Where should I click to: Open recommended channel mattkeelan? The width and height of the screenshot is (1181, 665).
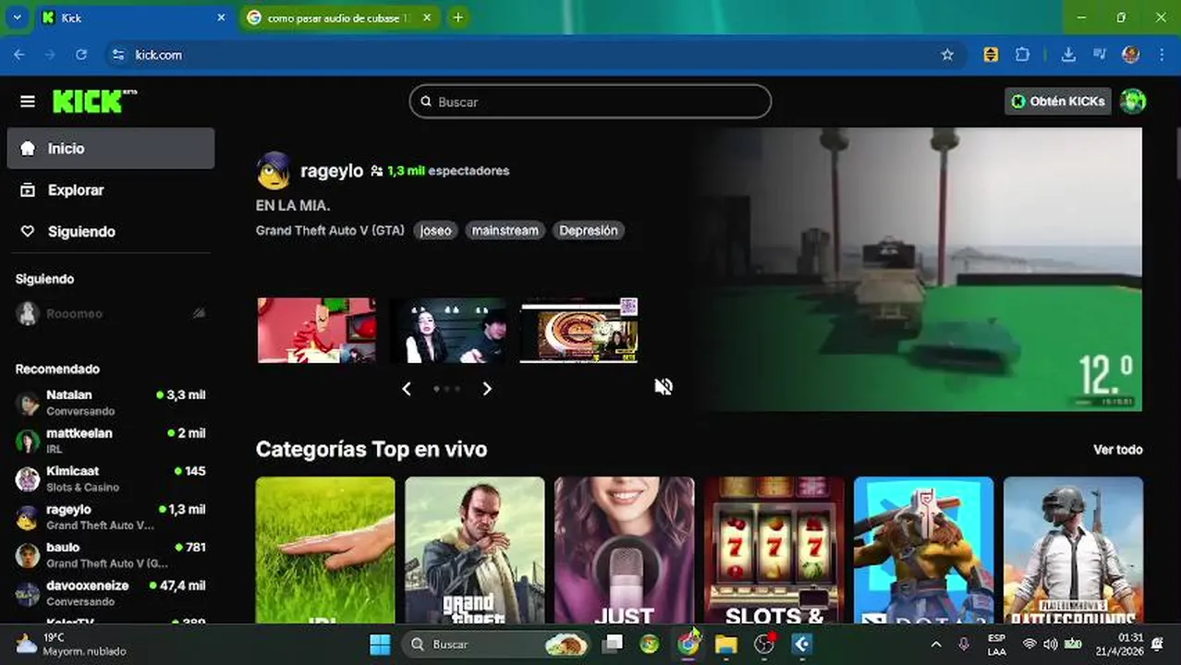click(111, 441)
